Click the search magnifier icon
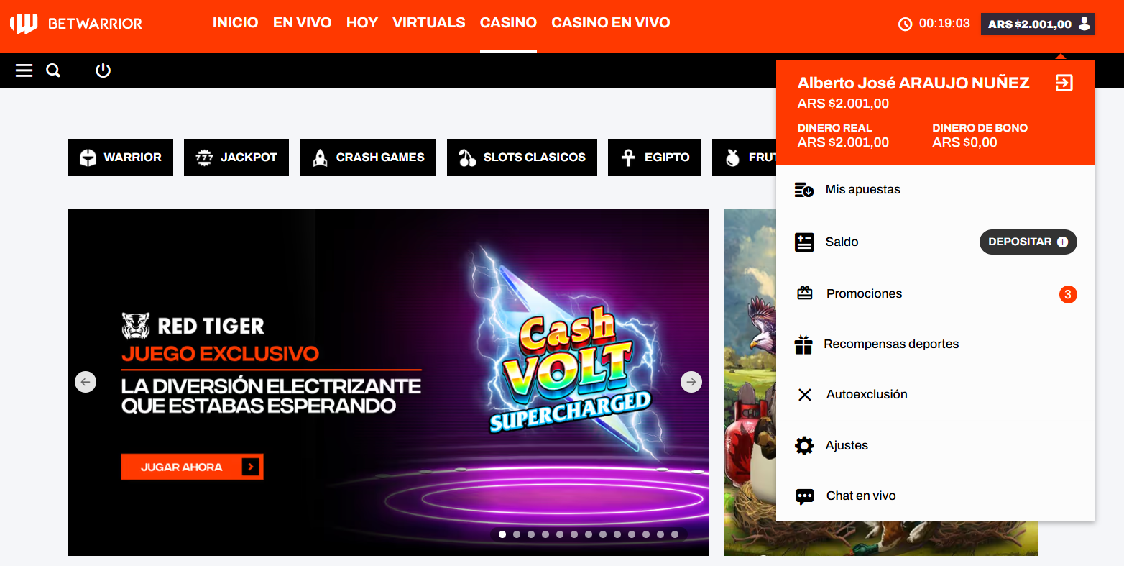Viewport: 1124px width, 566px height. click(53, 70)
